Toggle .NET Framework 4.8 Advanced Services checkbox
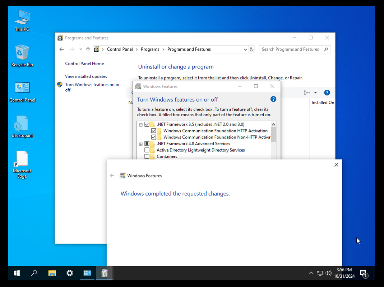 coord(147,143)
